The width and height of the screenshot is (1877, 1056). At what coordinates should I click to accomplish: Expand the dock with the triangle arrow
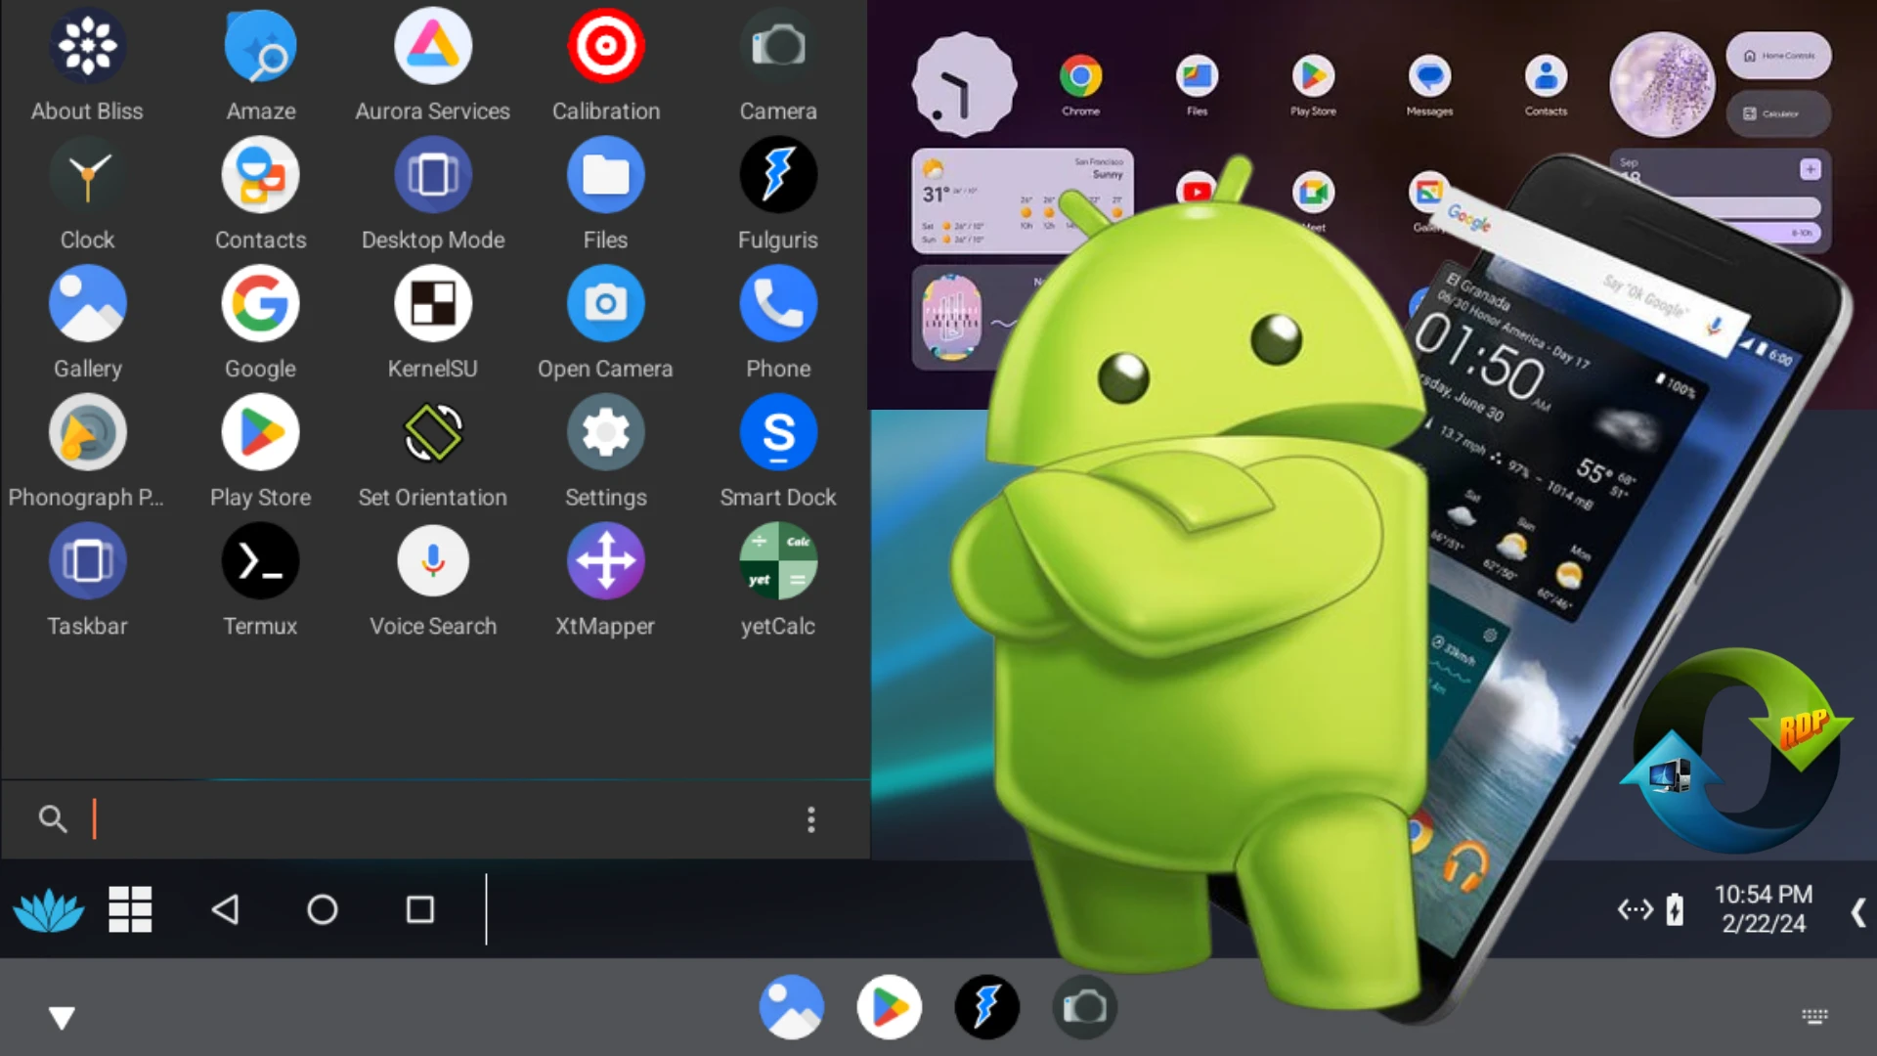click(63, 1016)
